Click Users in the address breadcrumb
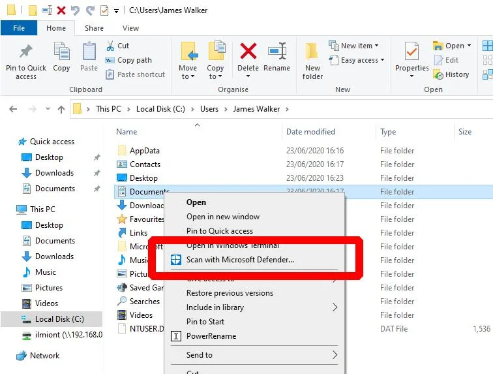The height and width of the screenshot is (374, 493). (x=209, y=109)
